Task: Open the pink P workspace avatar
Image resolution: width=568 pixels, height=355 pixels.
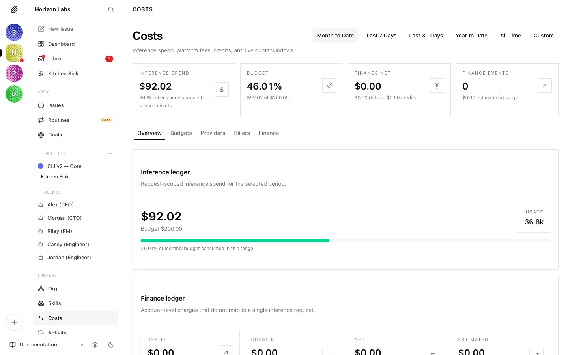Action: [14, 73]
